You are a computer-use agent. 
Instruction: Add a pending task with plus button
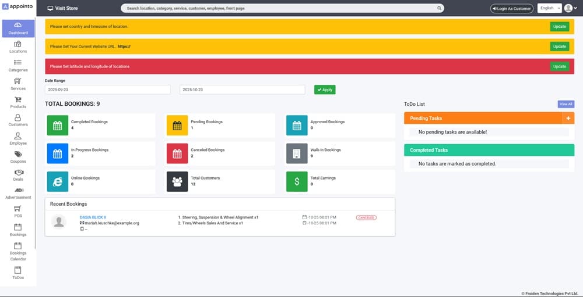[568, 118]
